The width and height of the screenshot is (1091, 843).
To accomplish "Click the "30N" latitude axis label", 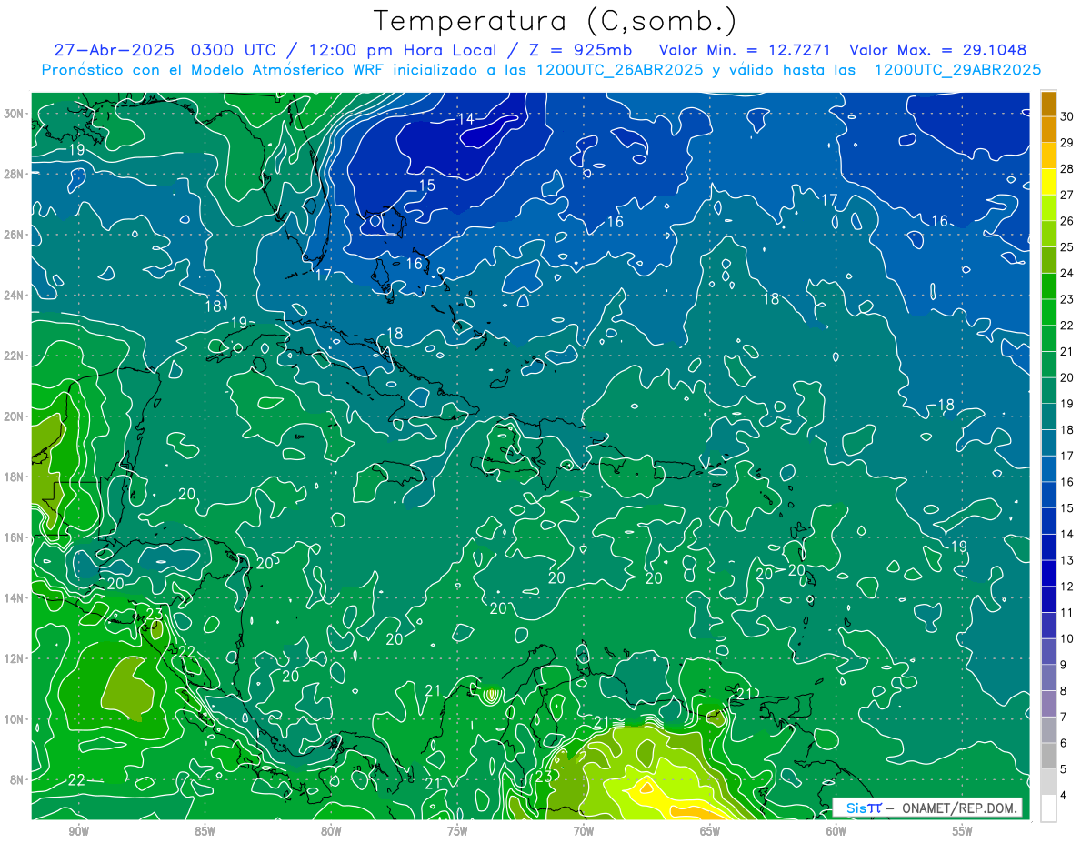I will coord(15,114).
